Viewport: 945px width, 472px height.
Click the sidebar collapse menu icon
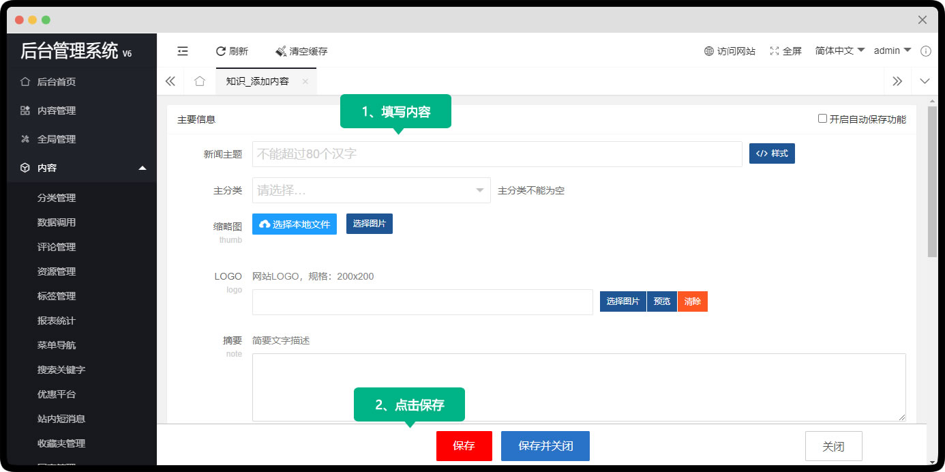pos(183,51)
